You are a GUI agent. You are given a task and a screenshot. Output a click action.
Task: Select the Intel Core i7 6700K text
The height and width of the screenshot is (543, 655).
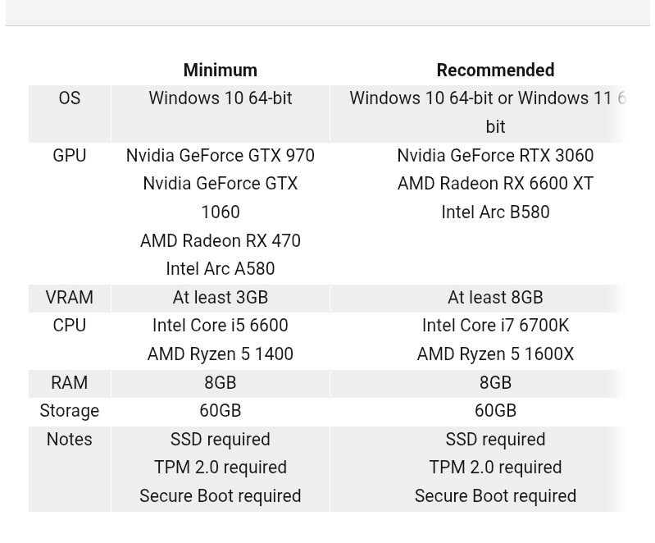click(495, 326)
